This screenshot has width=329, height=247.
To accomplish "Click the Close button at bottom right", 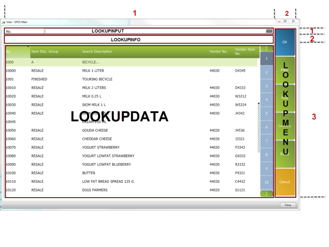I will [x=287, y=205].
